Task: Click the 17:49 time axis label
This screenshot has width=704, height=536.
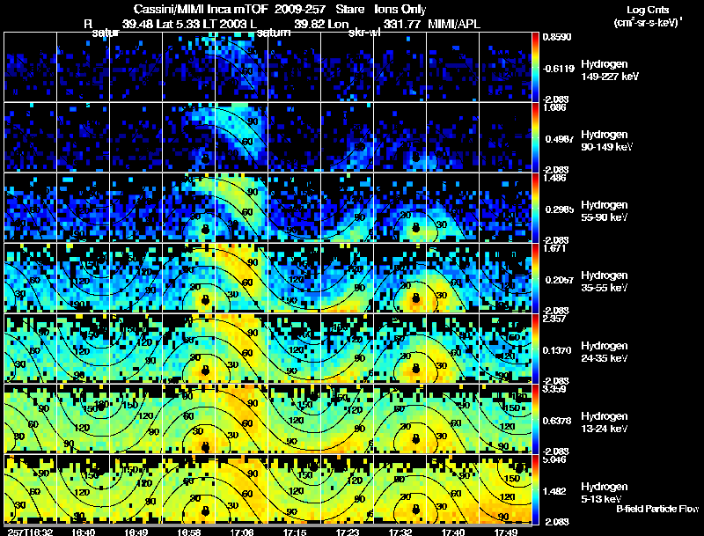Action: pyautogui.click(x=506, y=532)
